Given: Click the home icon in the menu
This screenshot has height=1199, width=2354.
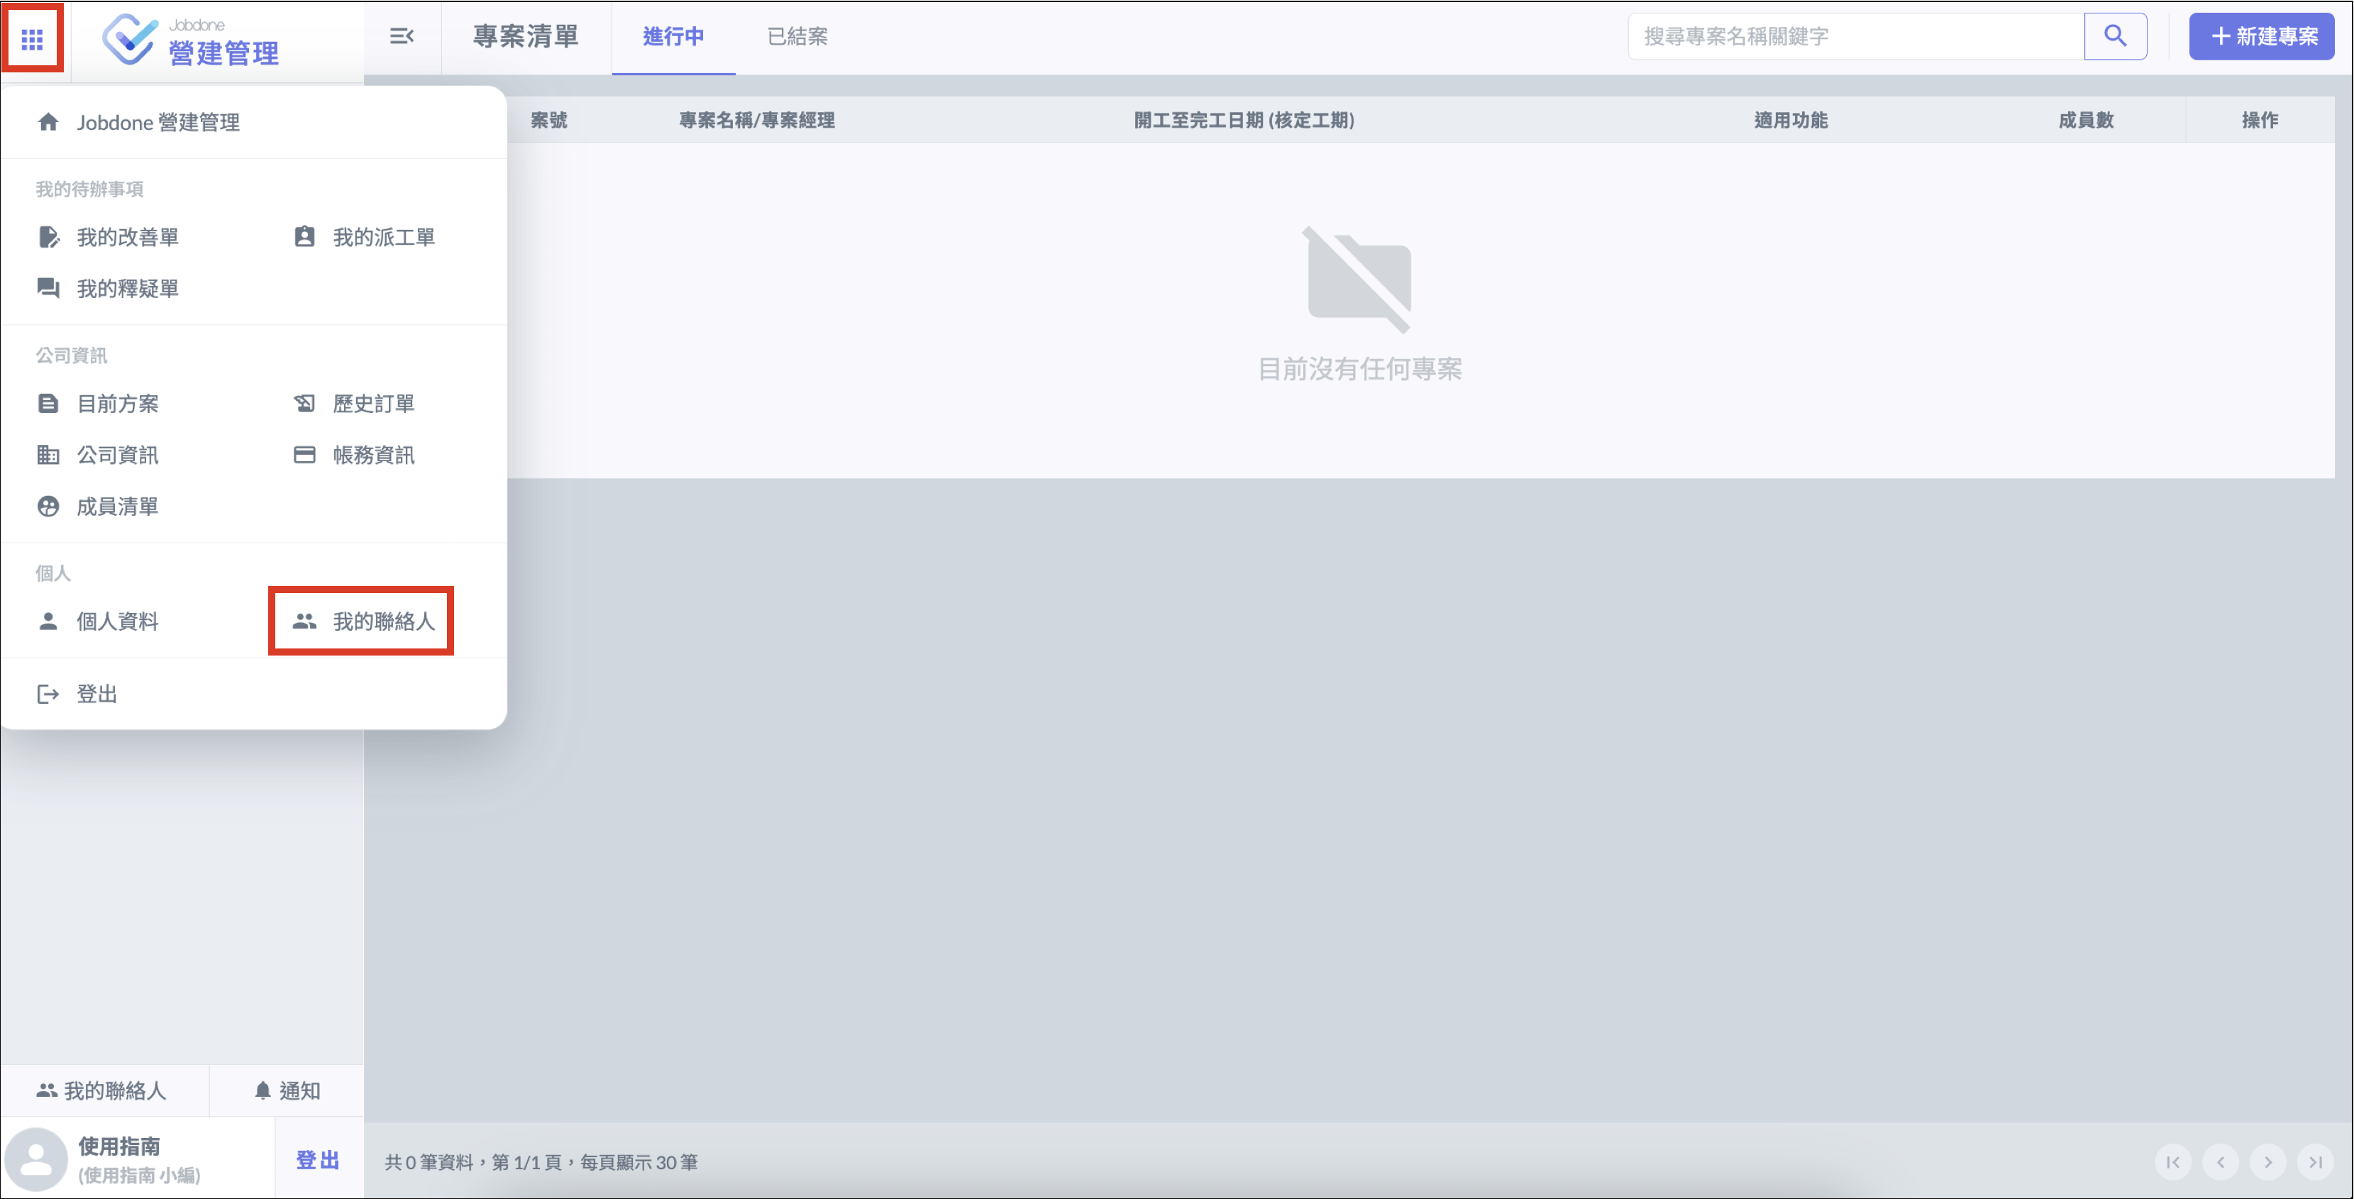Looking at the screenshot, I should point(48,121).
